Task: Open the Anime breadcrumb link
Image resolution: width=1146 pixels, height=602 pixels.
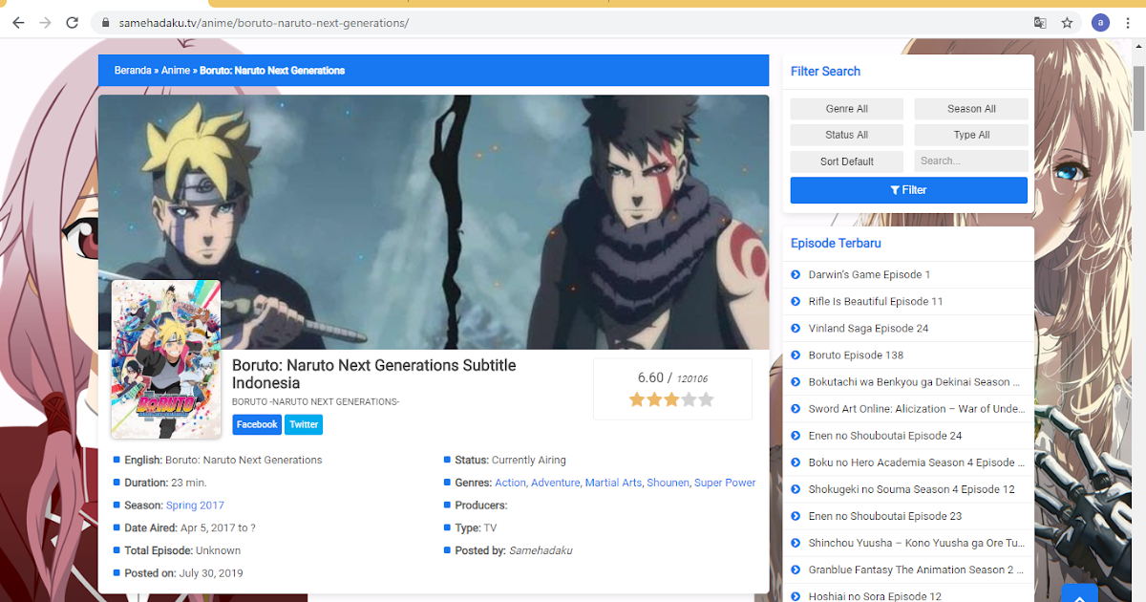Action: coord(176,71)
